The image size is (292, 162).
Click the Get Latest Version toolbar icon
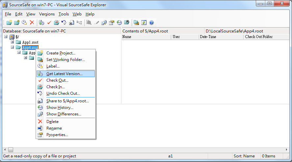pos(41,23)
